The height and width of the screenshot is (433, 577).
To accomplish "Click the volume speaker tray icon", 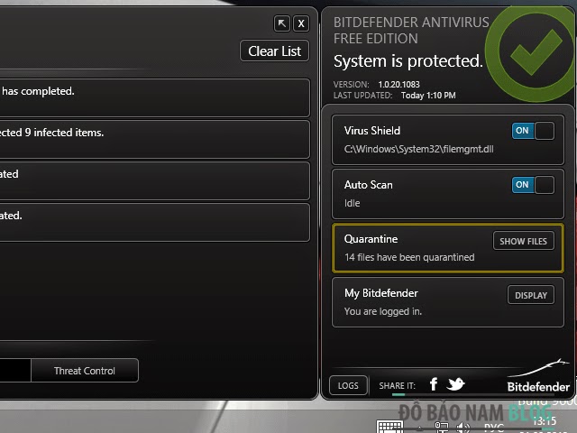I will (463, 428).
